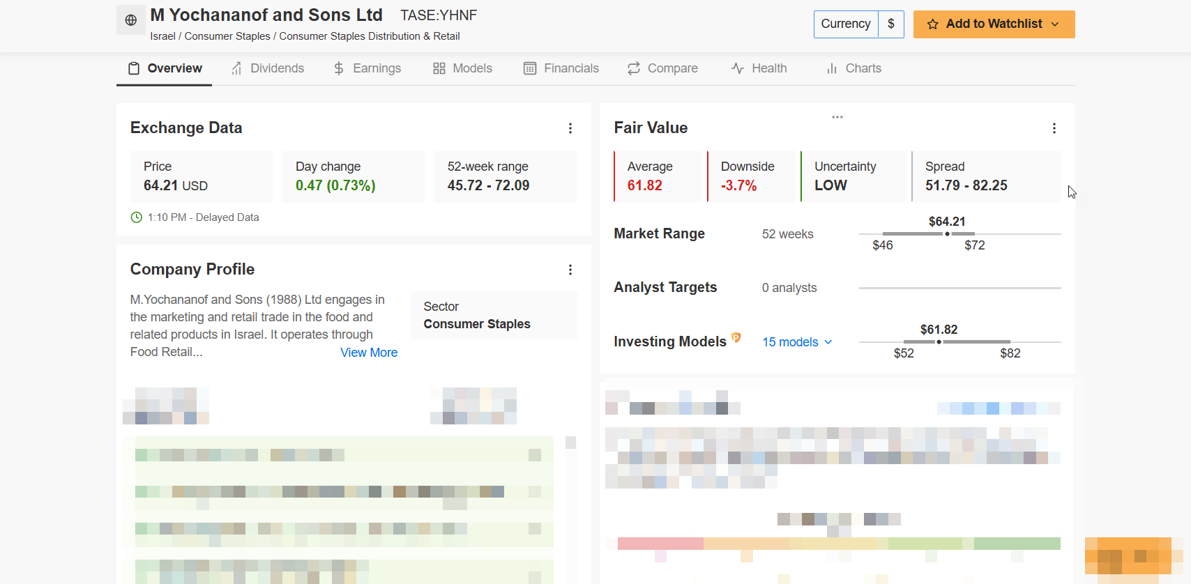Go to the Compare tab
The image size is (1191, 584).
[x=662, y=68]
